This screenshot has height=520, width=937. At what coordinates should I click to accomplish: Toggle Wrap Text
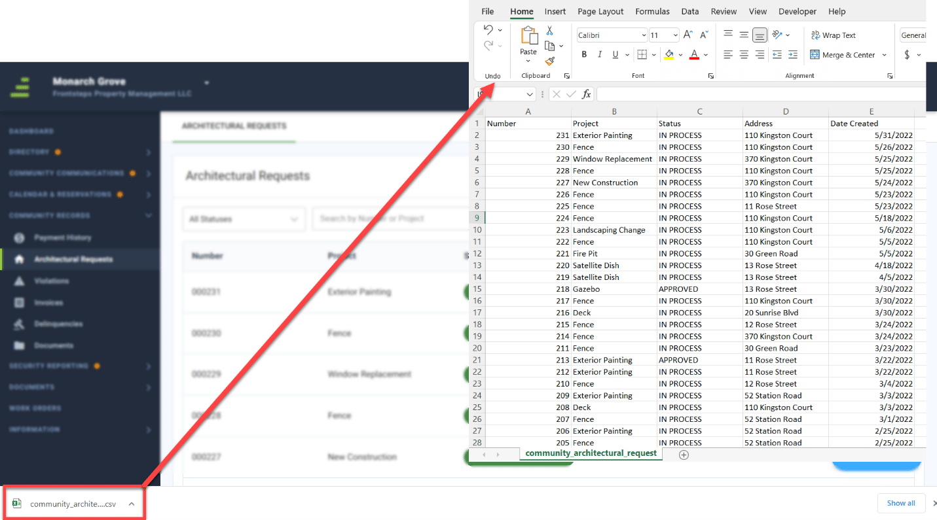coord(833,35)
